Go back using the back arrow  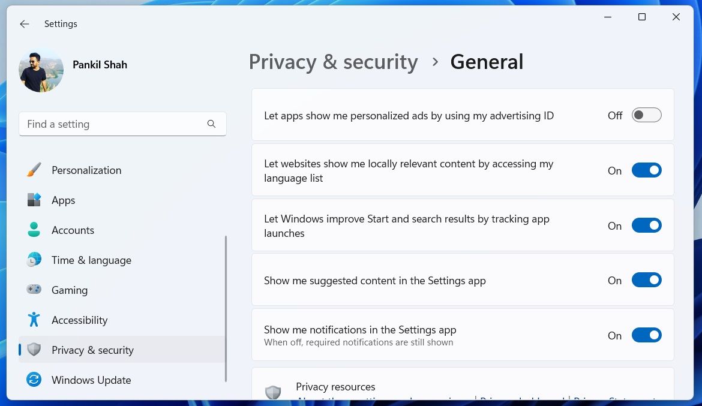[25, 24]
